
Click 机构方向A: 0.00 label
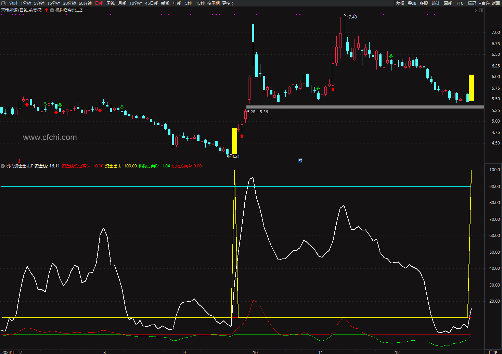(187, 166)
